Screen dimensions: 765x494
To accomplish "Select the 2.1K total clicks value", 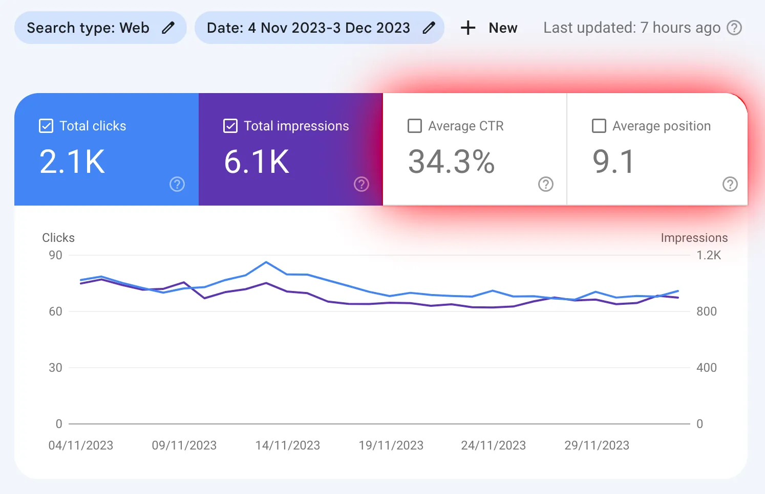I will pos(72,162).
